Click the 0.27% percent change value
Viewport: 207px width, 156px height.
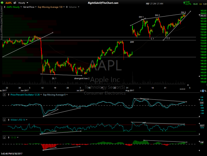point(188,4)
